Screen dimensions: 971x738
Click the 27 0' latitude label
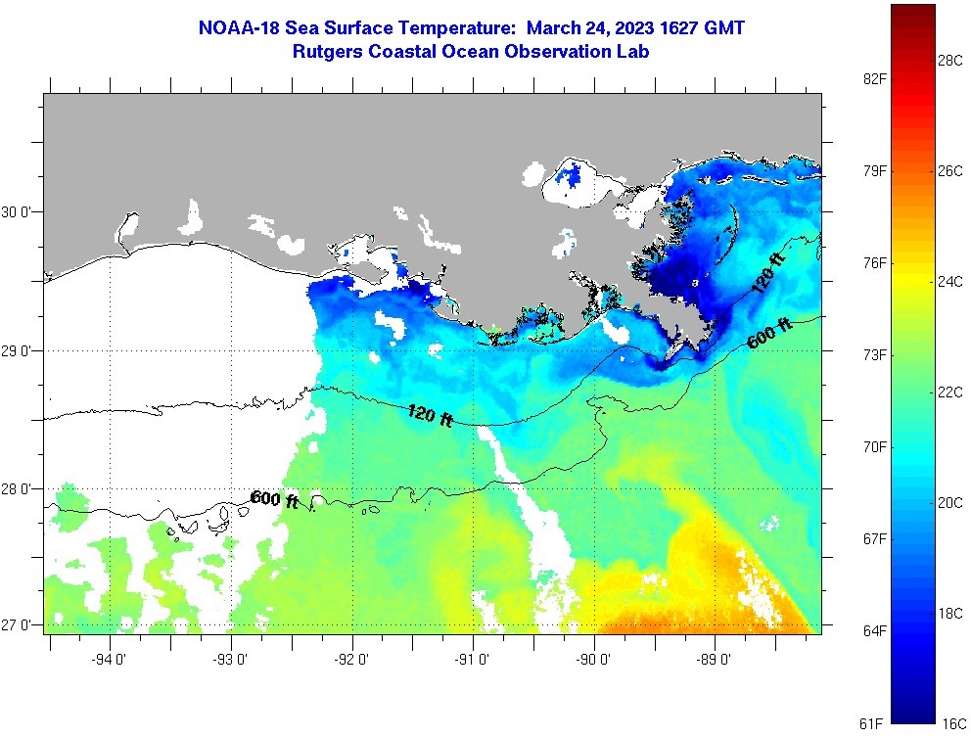pos(18,624)
